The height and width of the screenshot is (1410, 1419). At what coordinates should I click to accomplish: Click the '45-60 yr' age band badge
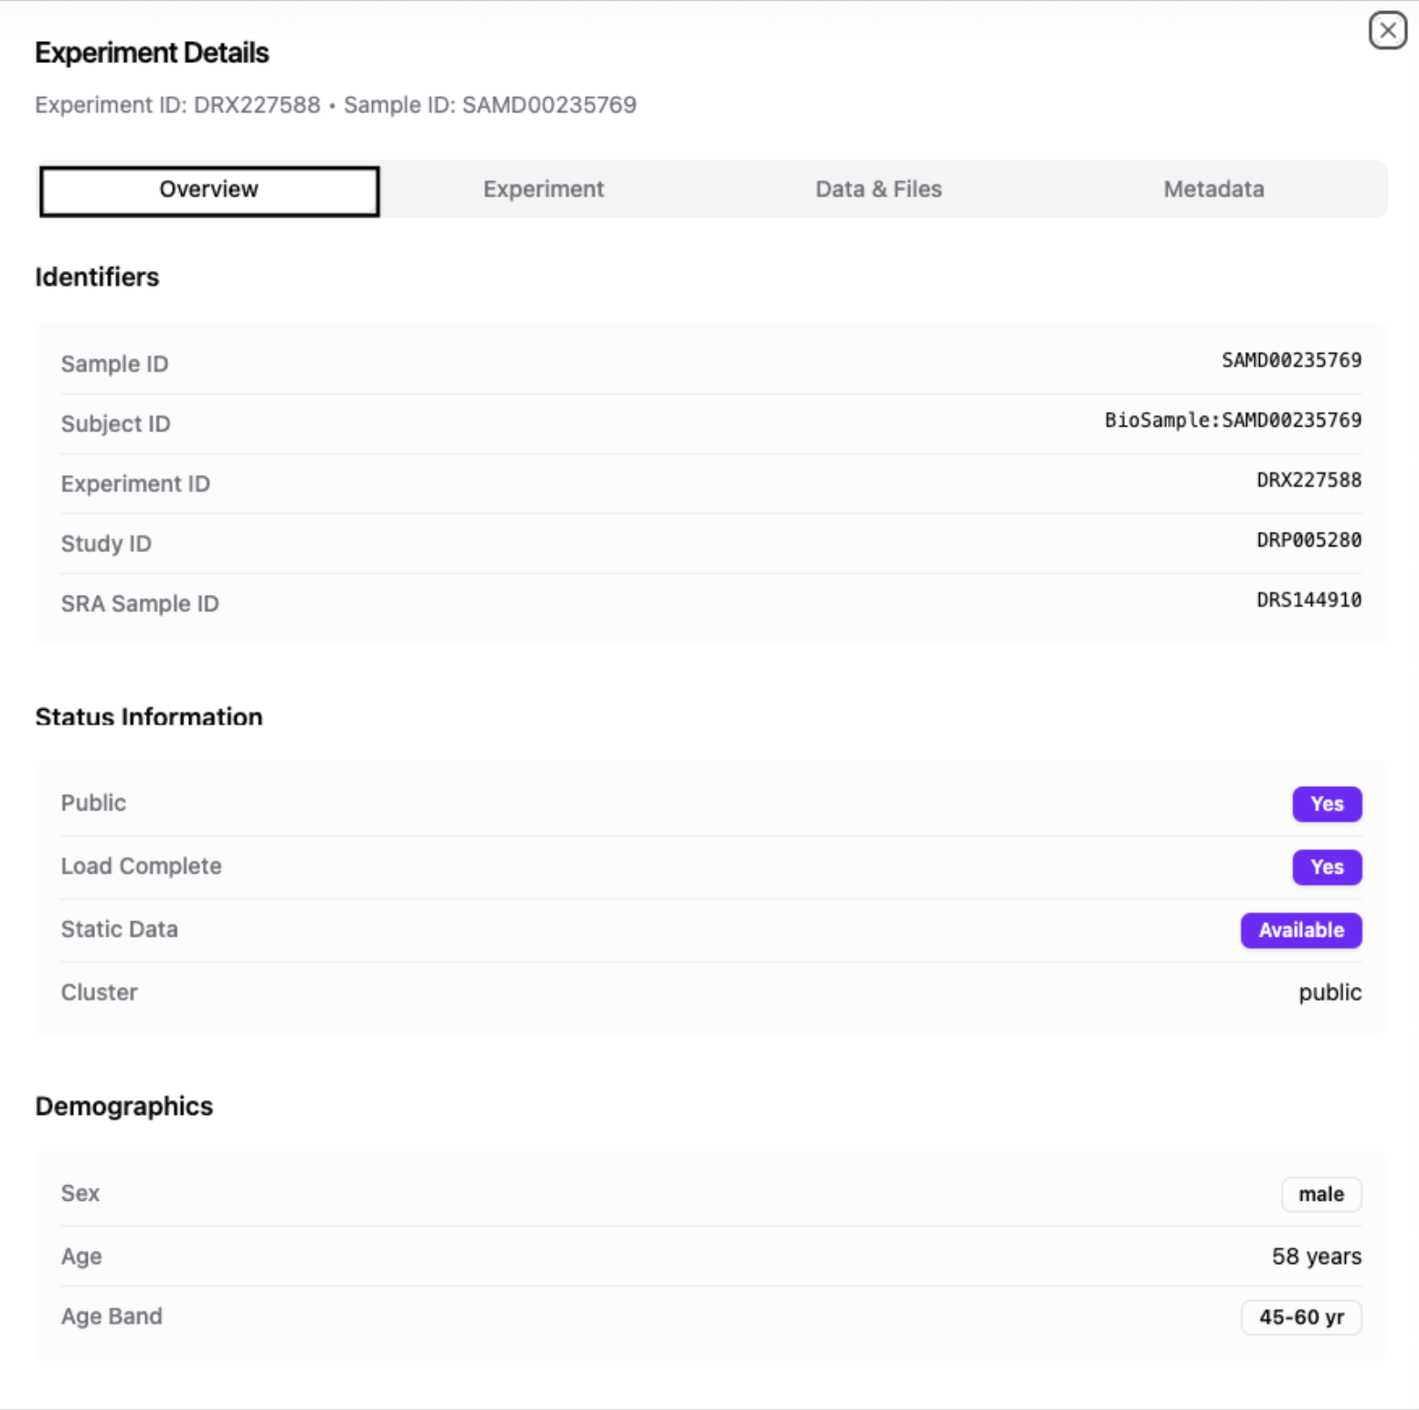pos(1300,1318)
